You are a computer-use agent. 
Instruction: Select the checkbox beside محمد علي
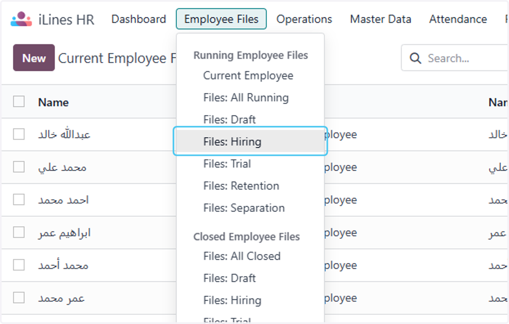[19, 167]
